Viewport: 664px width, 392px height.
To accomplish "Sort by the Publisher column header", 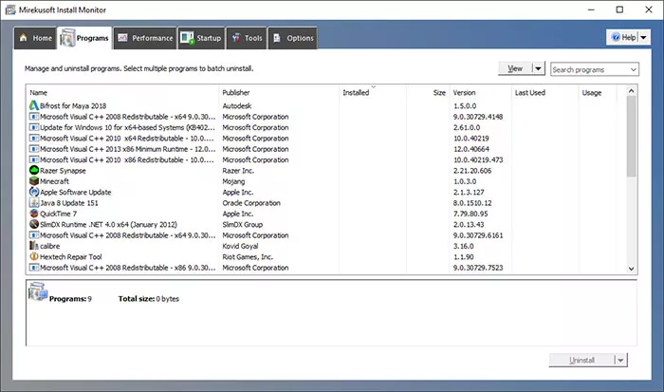I will point(279,92).
